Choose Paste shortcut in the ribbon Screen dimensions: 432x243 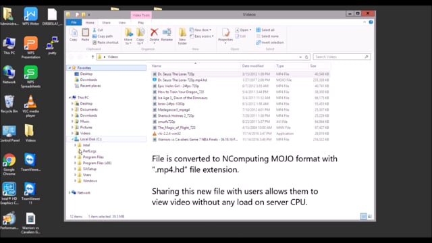click(x=105, y=43)
